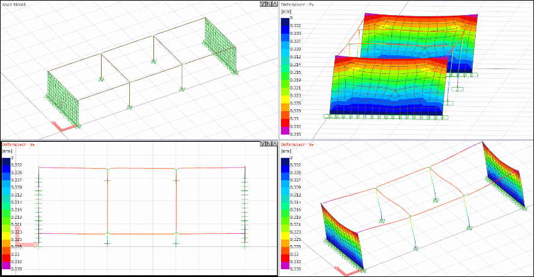
Task: Click the bottom-left Deformasyon : Ey title
Action: click(19, 145)
